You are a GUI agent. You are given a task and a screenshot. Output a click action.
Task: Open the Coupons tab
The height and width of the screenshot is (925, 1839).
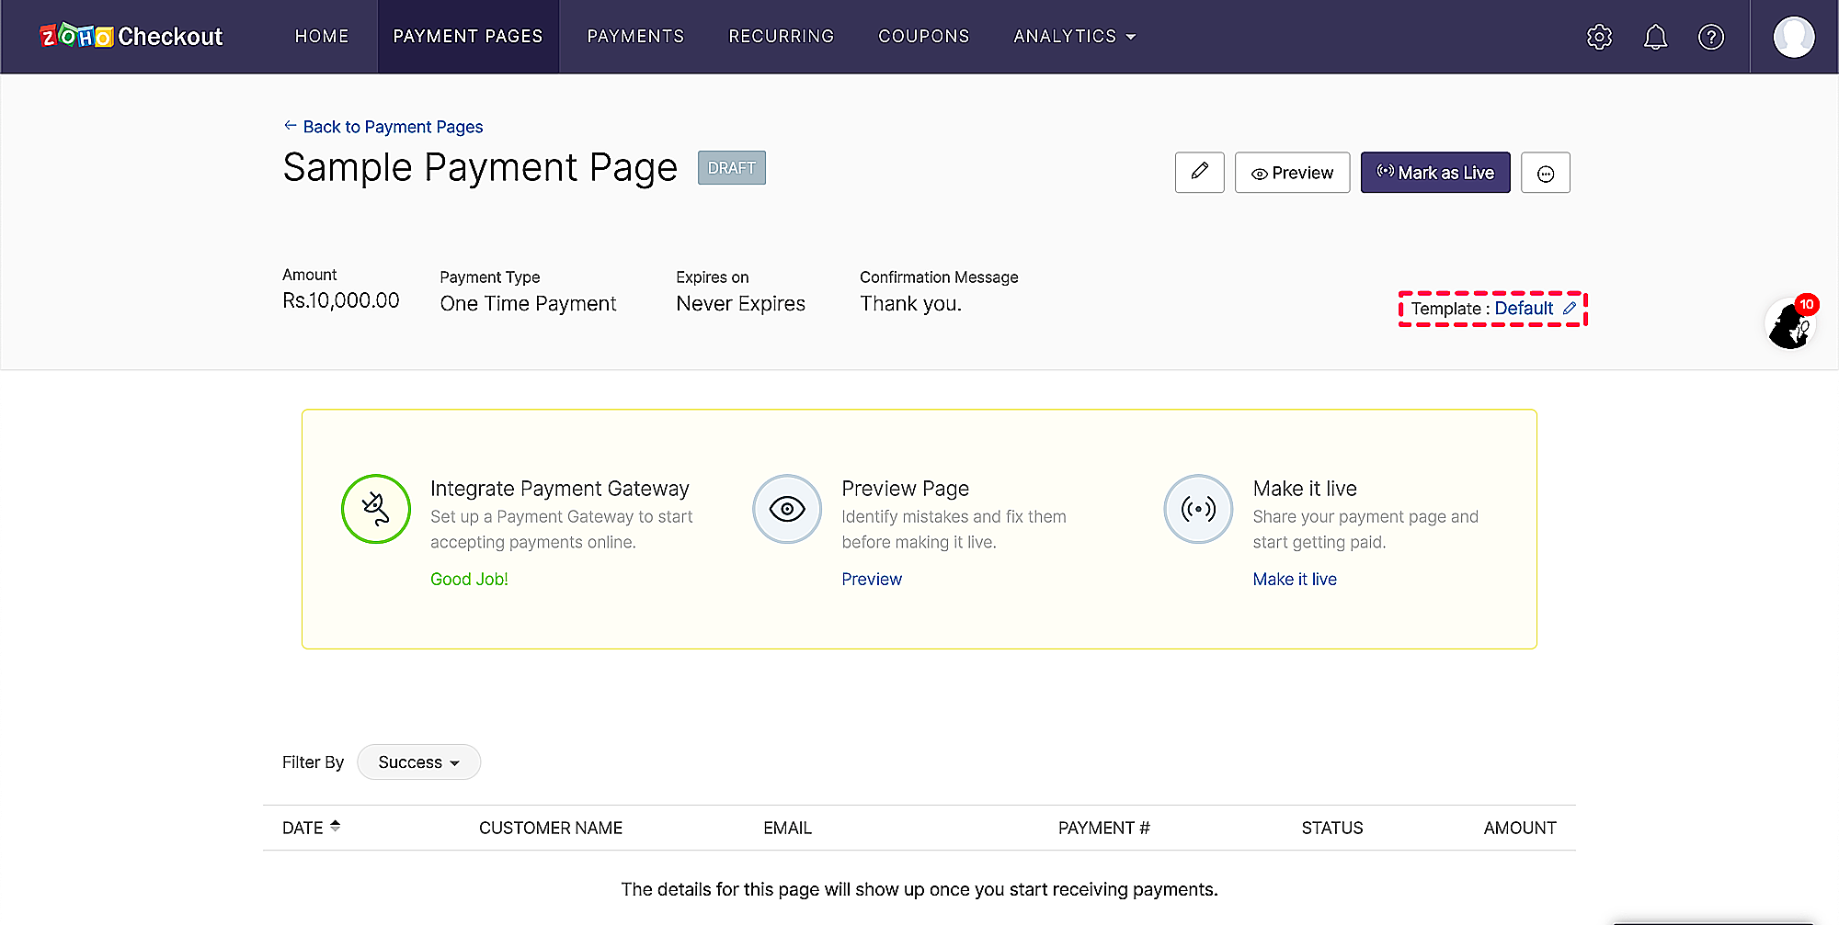pos(924,37)
